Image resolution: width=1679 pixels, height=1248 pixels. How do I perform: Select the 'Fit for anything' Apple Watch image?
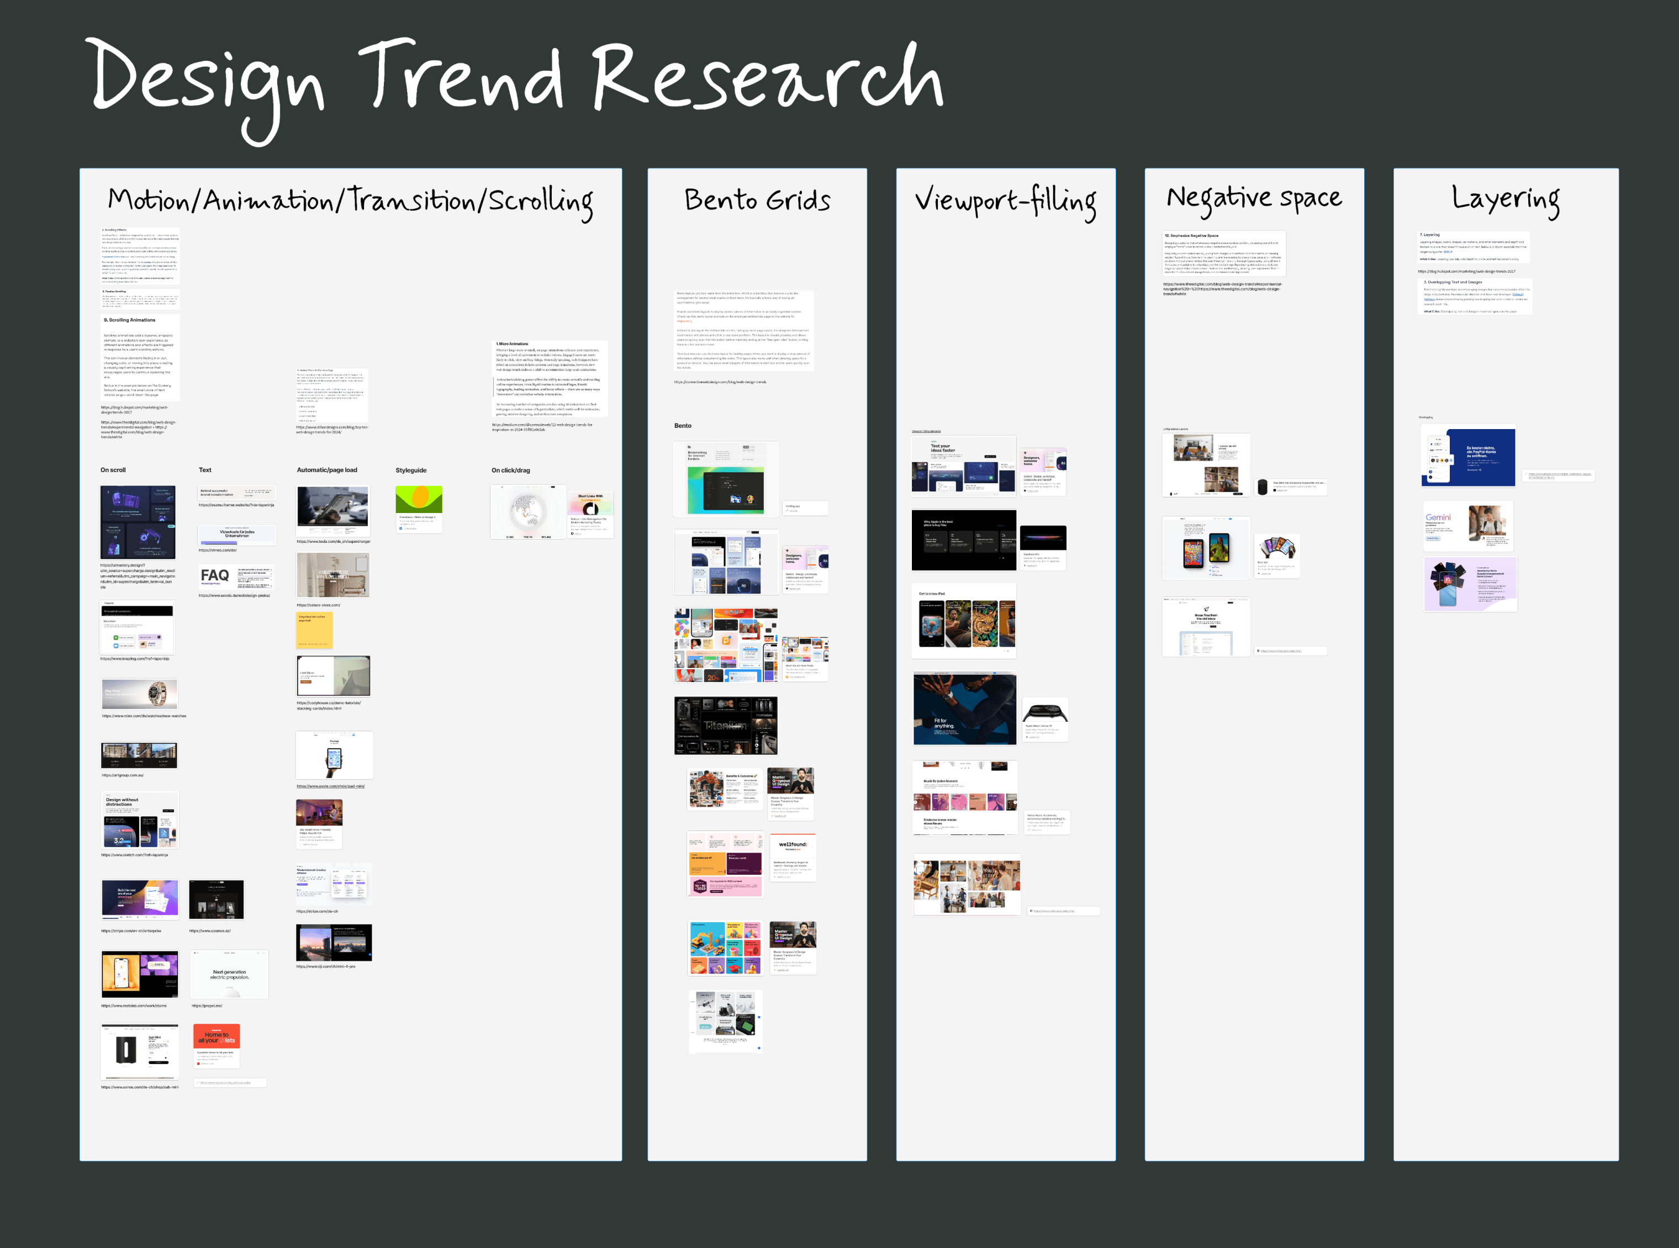pyautogui.click(x=964, y=708)
